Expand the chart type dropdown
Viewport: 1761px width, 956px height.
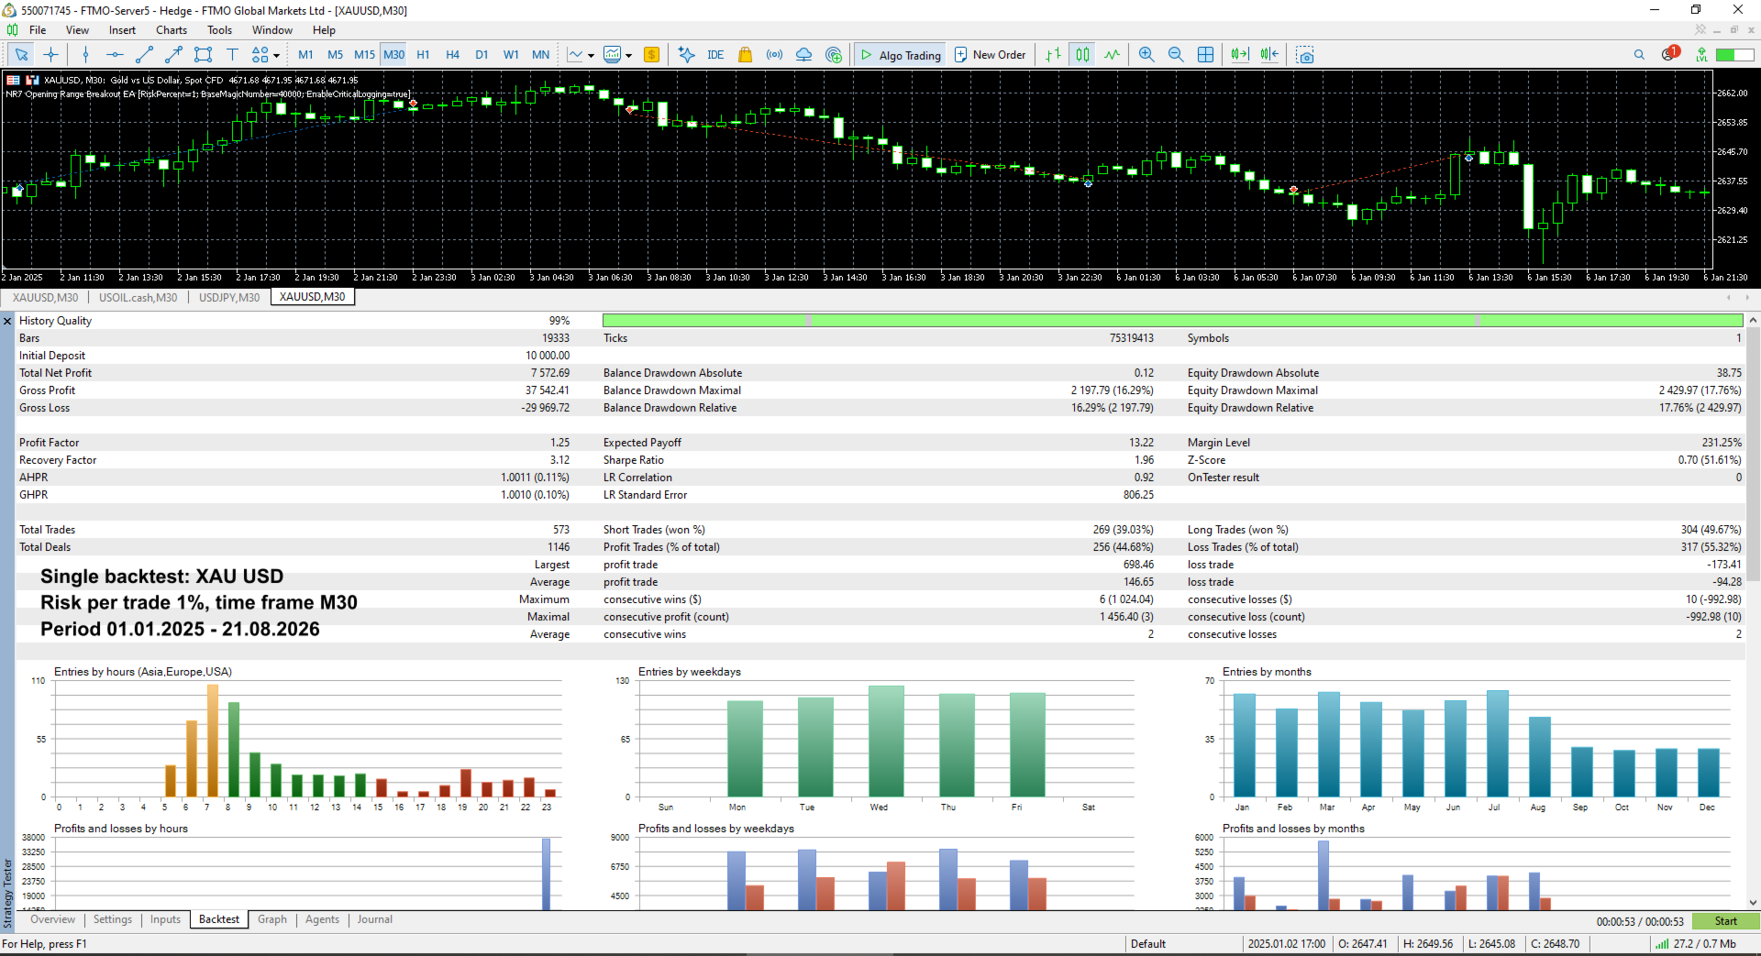(591, 56)
